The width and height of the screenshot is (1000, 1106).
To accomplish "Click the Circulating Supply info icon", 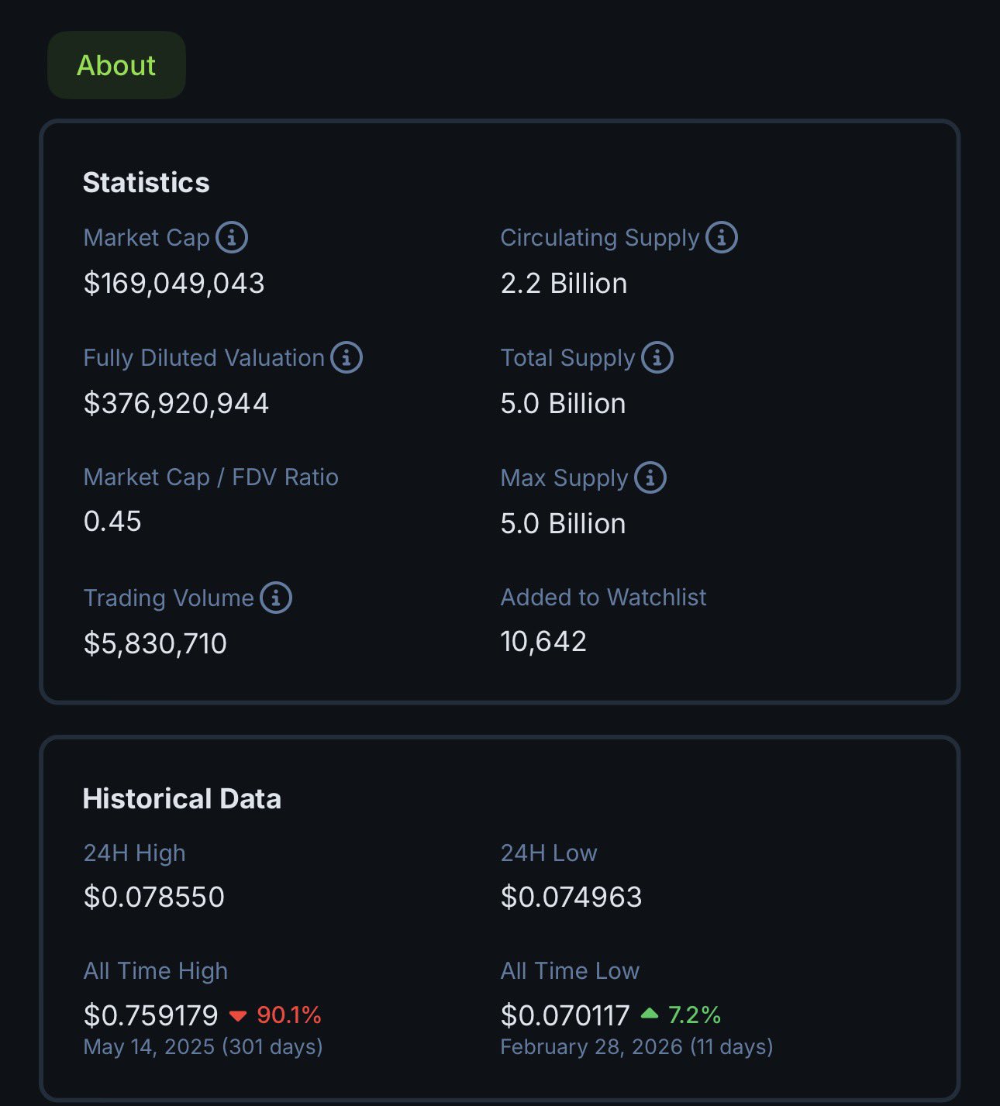I will [x=722, y=237].
